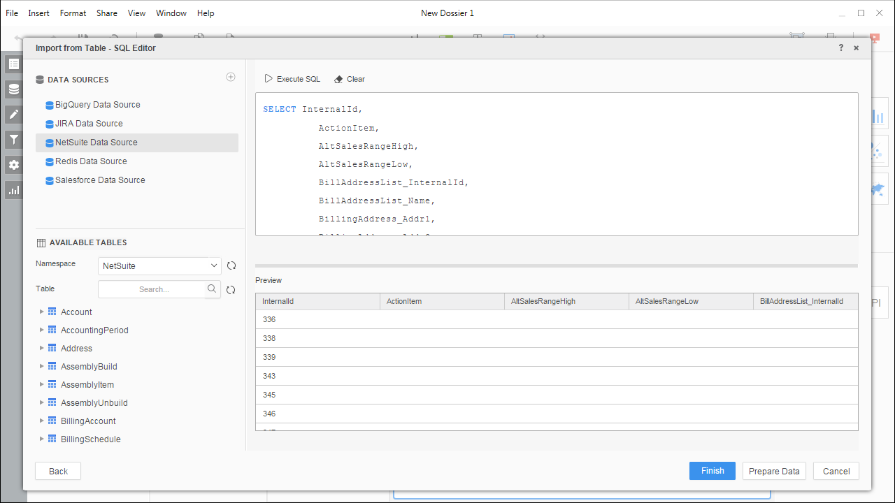Expand the BillingSchedule table entry
The image size is (895, 503).
click(42, 439)
